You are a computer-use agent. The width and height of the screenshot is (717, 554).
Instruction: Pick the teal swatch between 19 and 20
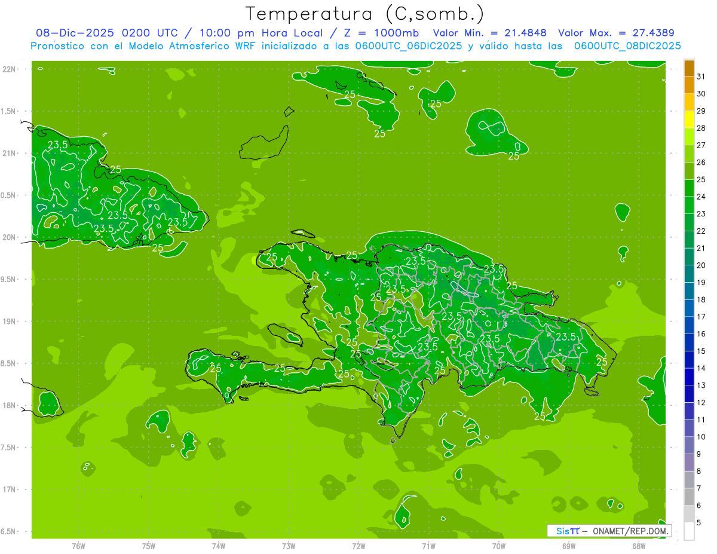[x=689, y=274]
